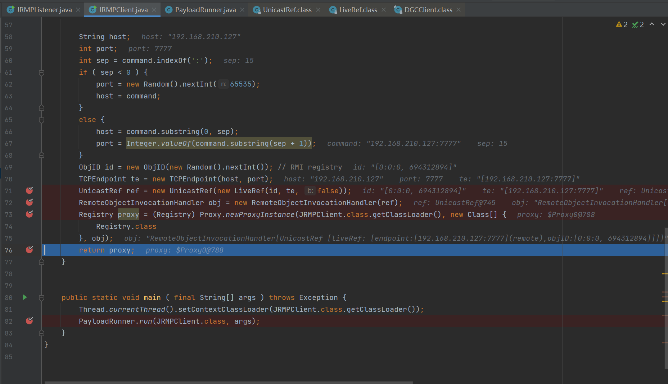Switch to UnicastRef.class tab

287,10
